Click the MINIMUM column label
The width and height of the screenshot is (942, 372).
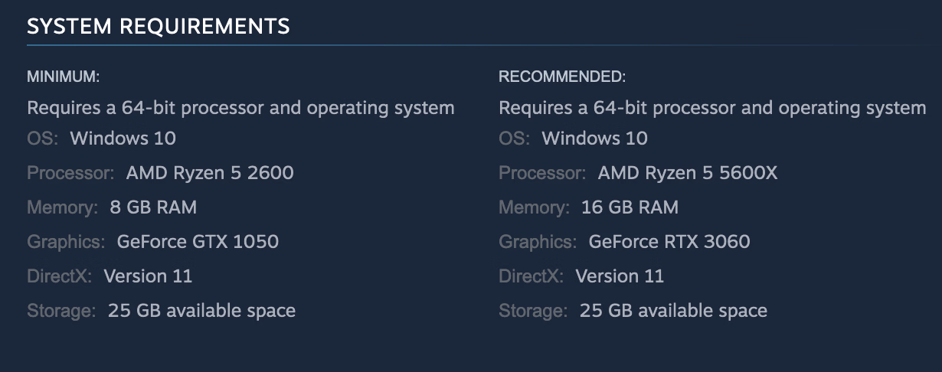(x=64, y=77)
